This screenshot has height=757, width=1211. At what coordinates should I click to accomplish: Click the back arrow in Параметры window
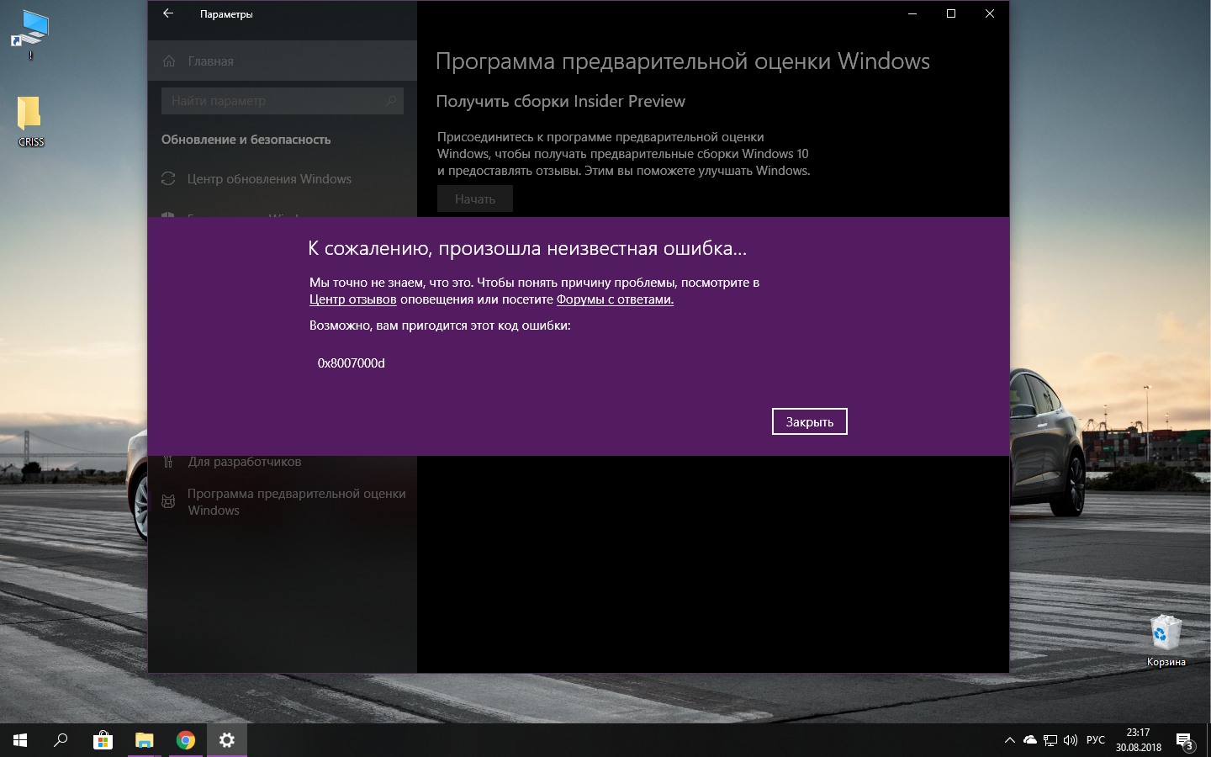coord(168,13)
